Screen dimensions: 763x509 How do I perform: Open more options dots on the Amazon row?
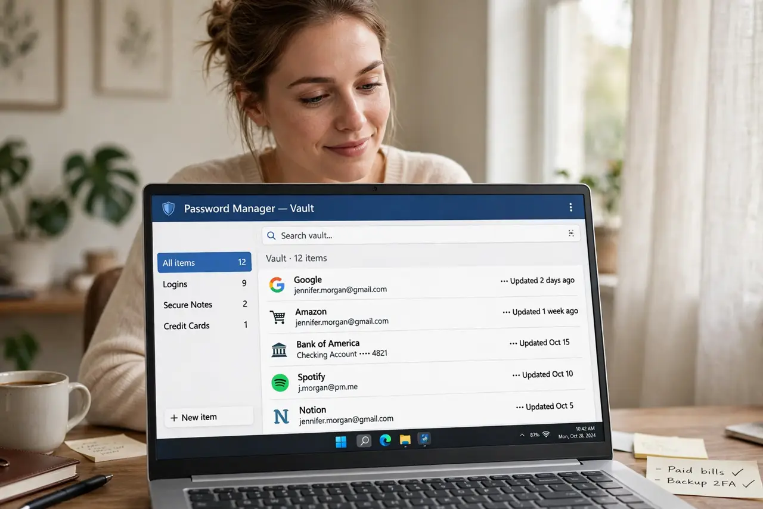tap(507, 312)
